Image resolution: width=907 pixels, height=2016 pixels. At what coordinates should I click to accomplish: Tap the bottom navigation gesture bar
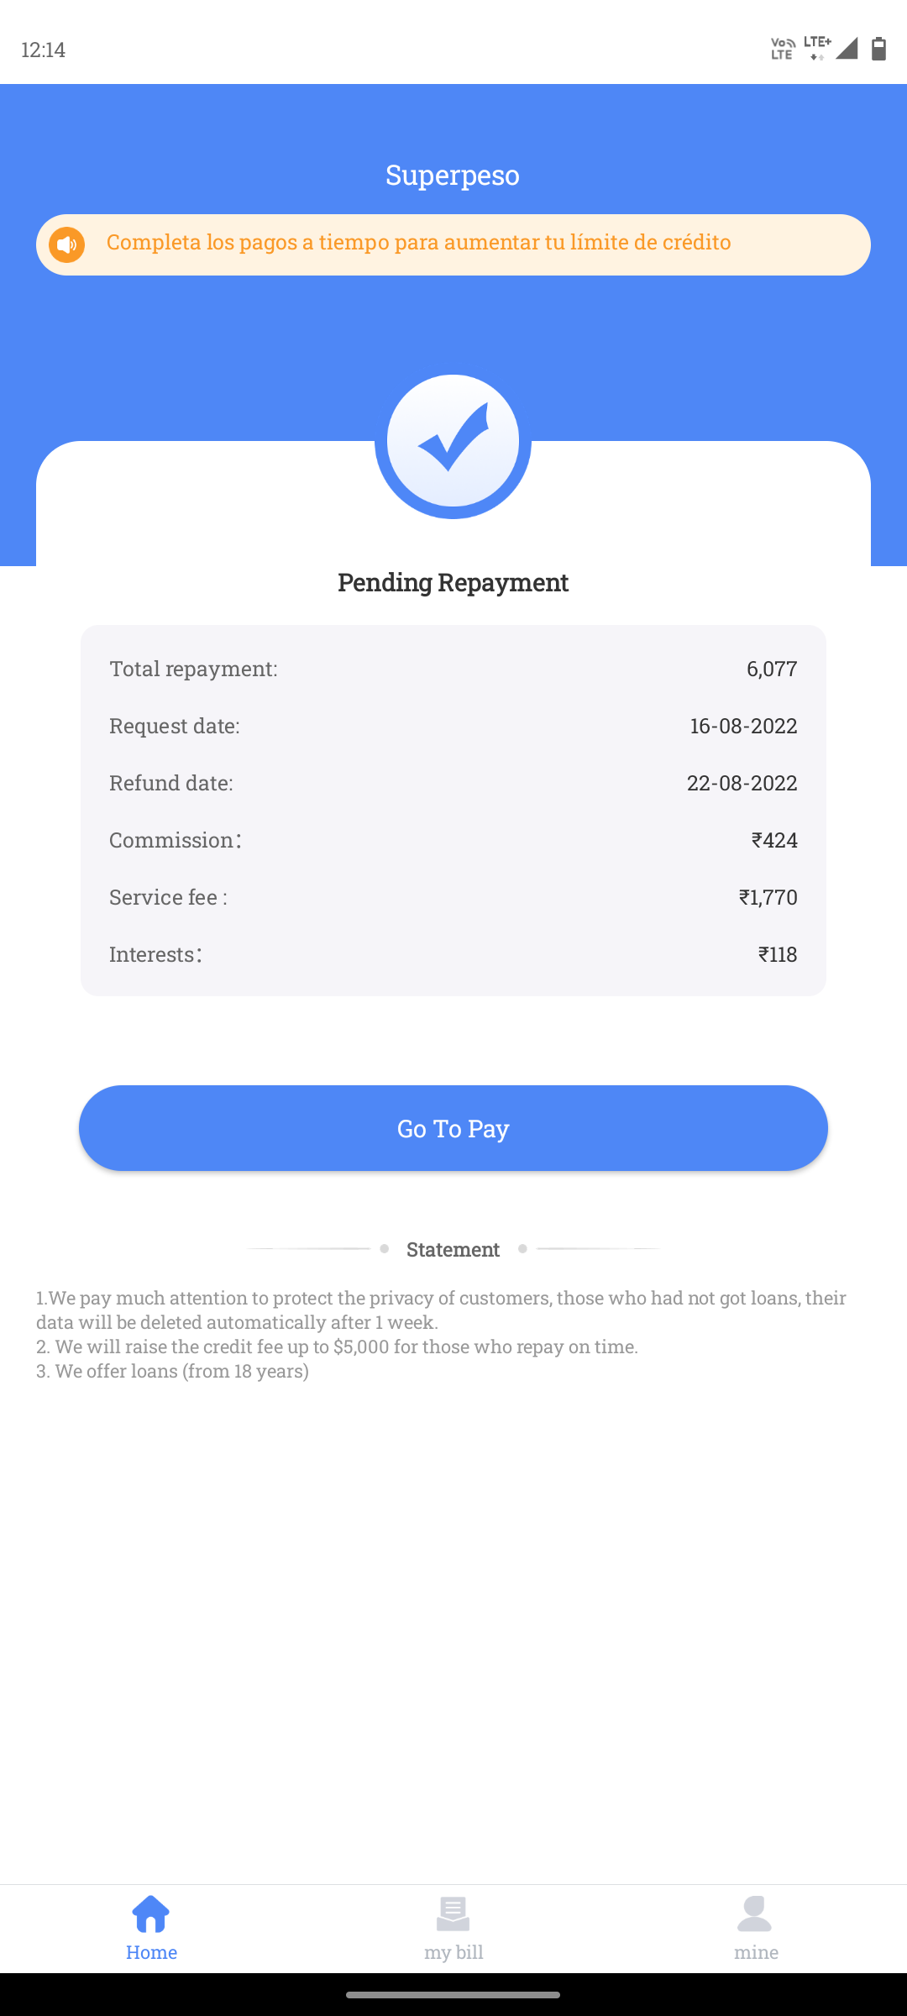tap(453, 1994)
